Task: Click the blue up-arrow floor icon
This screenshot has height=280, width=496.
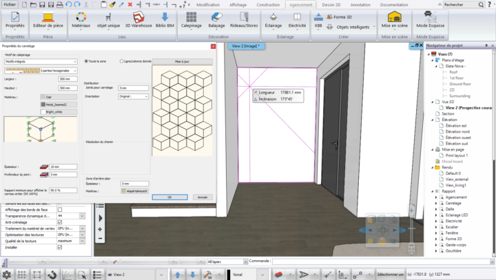Action: coord(178,274)
